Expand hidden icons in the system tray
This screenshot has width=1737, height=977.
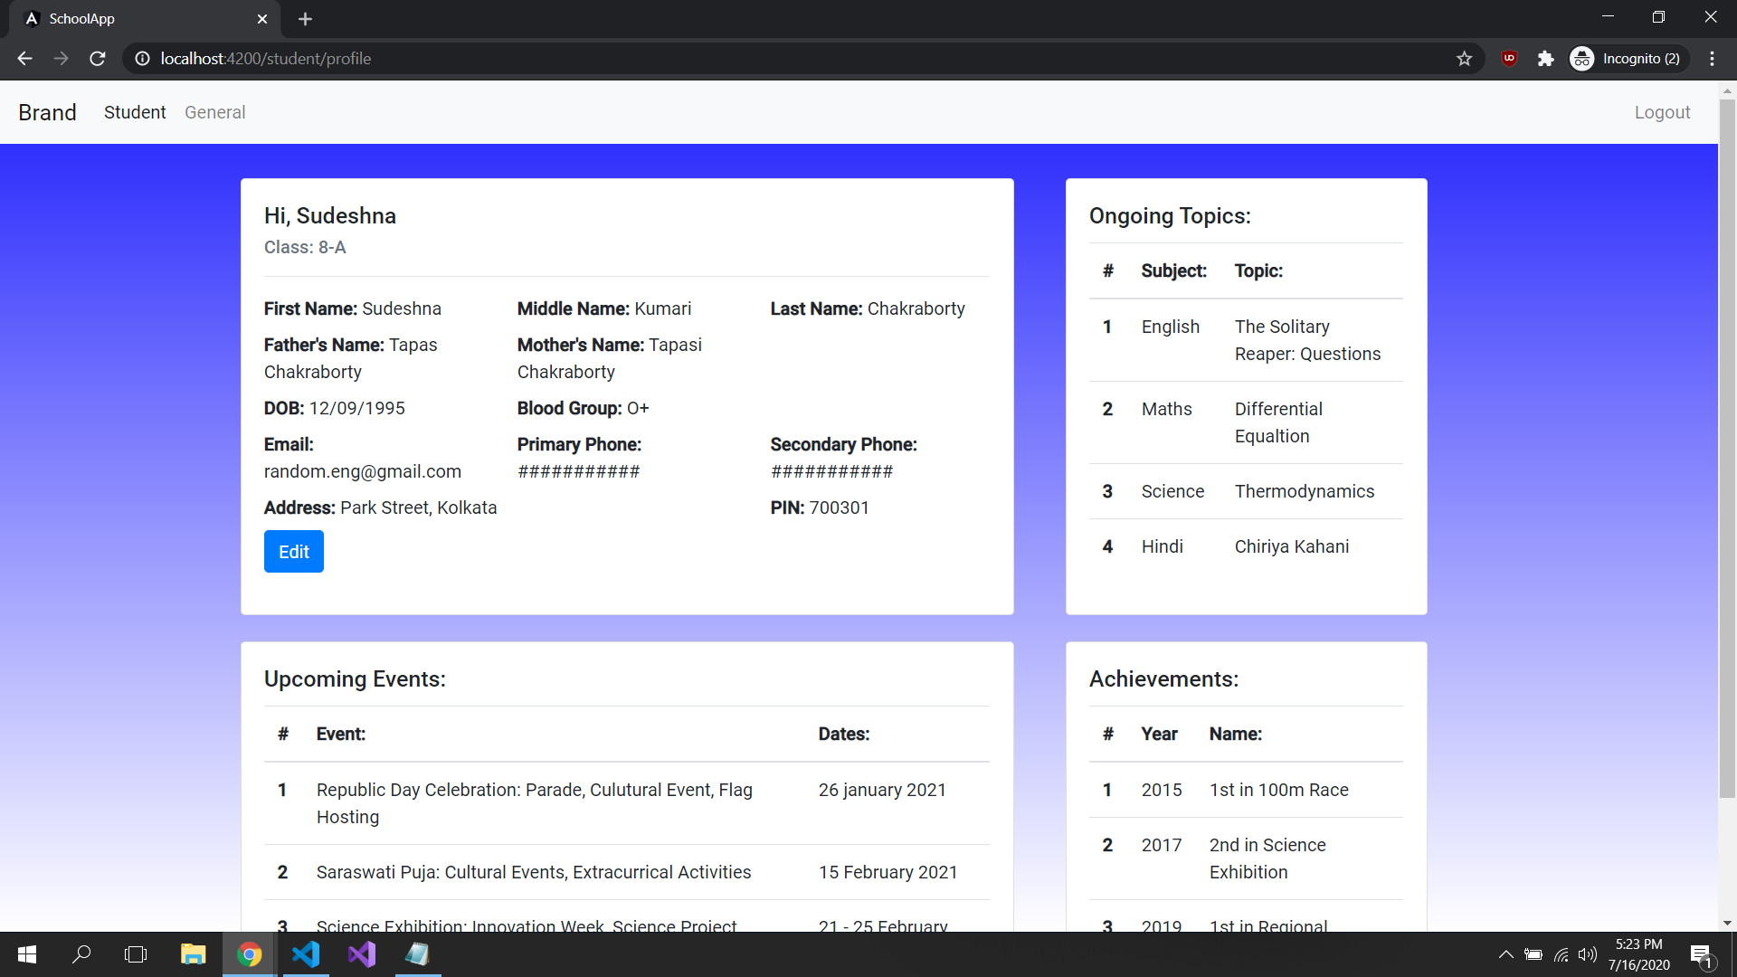coord(1506,953)
